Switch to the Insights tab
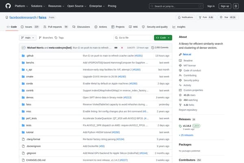244x163 pixels. (x=179, y=27)
